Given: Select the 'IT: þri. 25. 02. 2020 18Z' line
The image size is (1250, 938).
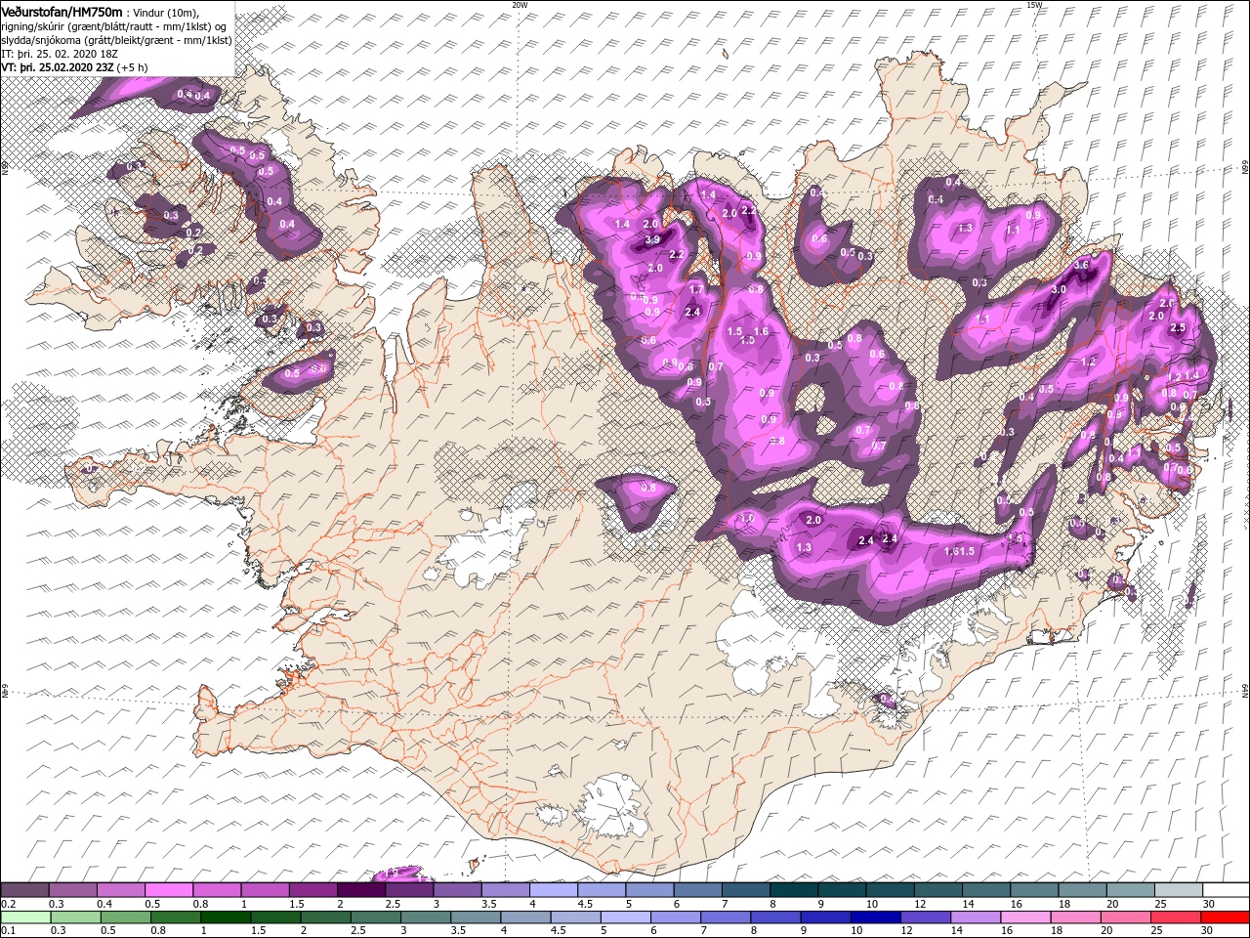Looking at the screenshot, I should tap(58, 54).
